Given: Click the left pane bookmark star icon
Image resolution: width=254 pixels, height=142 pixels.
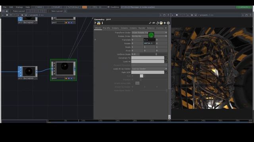Looking at the screenshot, I should 22,15.
